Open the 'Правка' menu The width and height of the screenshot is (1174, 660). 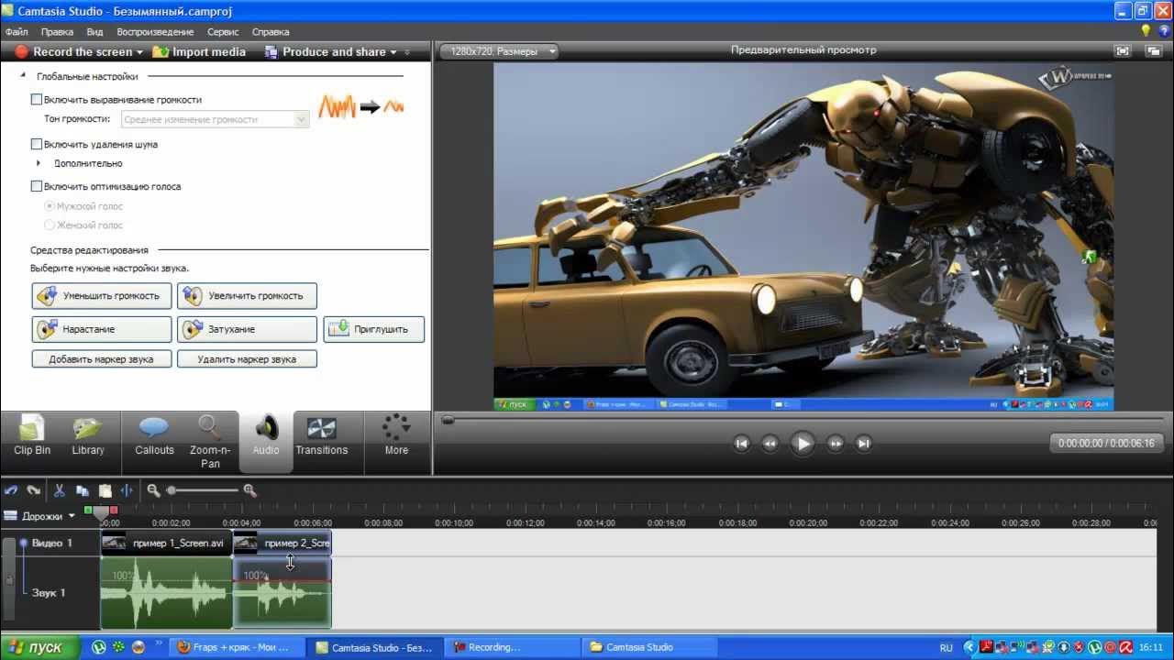point(57,32)
